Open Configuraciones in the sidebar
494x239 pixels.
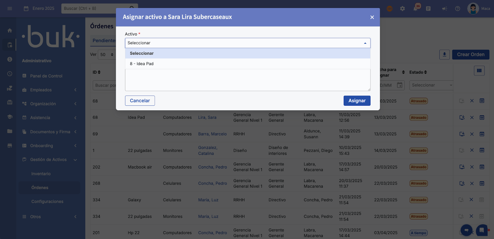[x=47, y=202]
